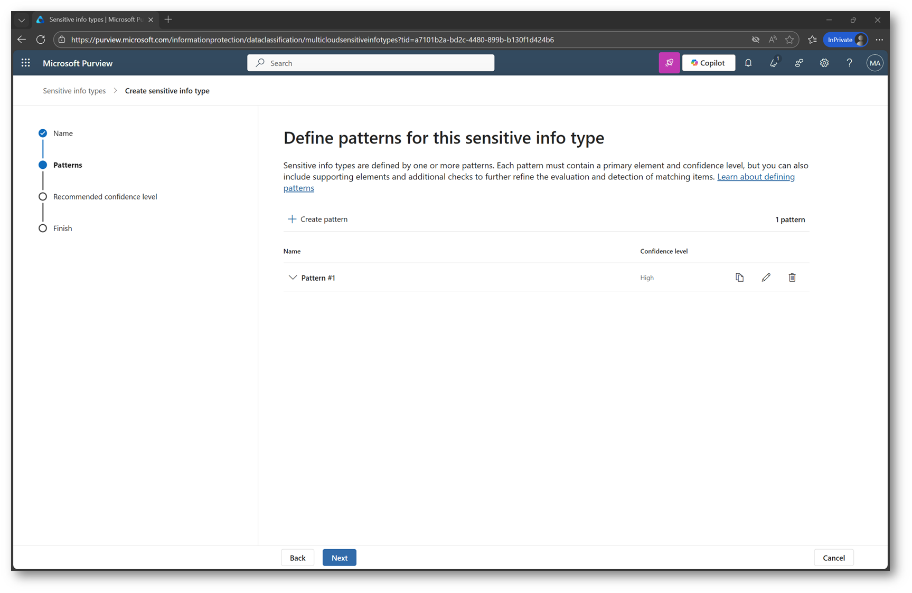Refresh the browser page

(x=41, y=40)
